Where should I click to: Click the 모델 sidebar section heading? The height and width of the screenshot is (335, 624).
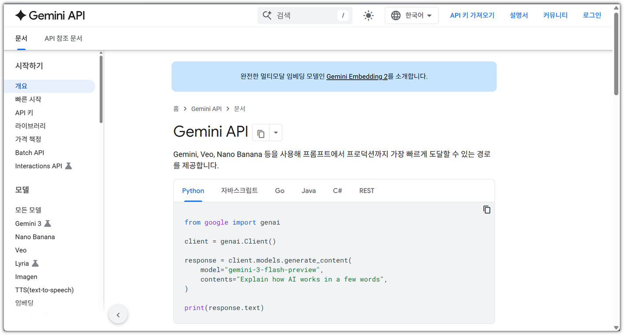click(x=22, y=190)
